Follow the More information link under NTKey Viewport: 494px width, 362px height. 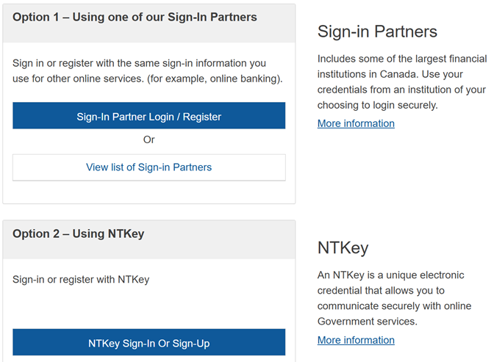click(356, 340)
